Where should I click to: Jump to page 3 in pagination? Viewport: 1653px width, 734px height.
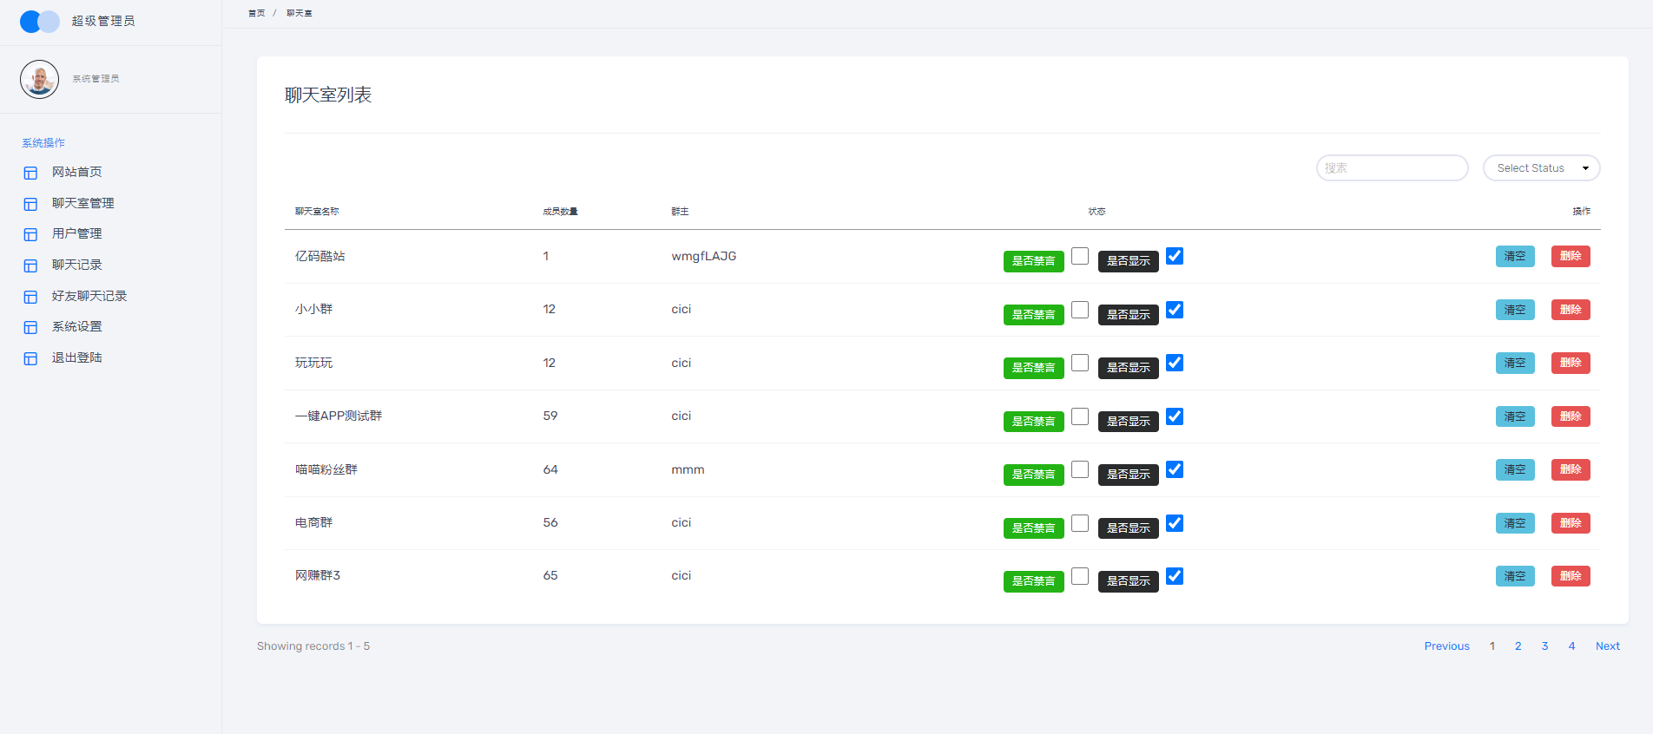click(1544, 646)
